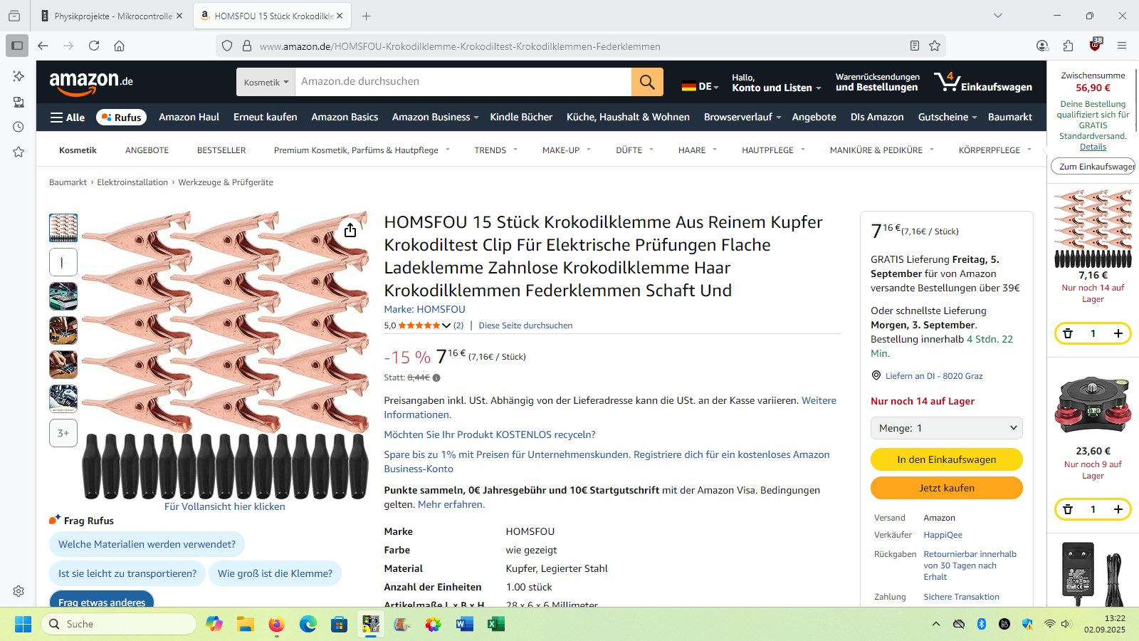1139x641 pixels.
Task: Click the browser home icon
Action: click(119, 46)
